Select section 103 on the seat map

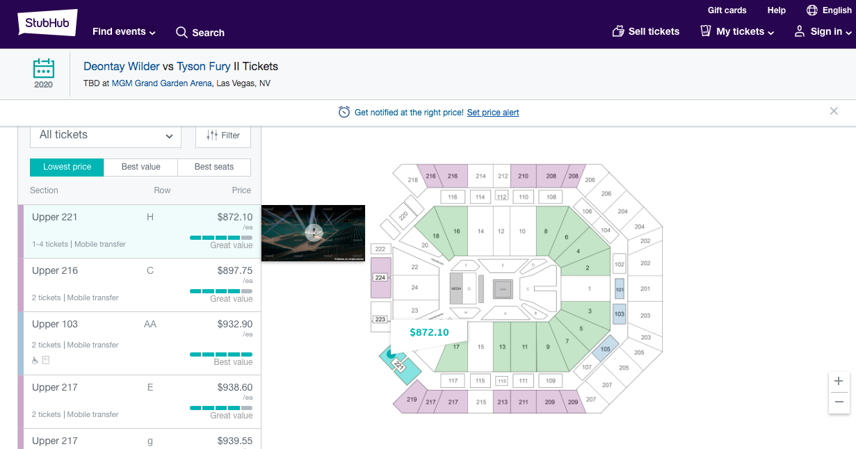[620, 314]
